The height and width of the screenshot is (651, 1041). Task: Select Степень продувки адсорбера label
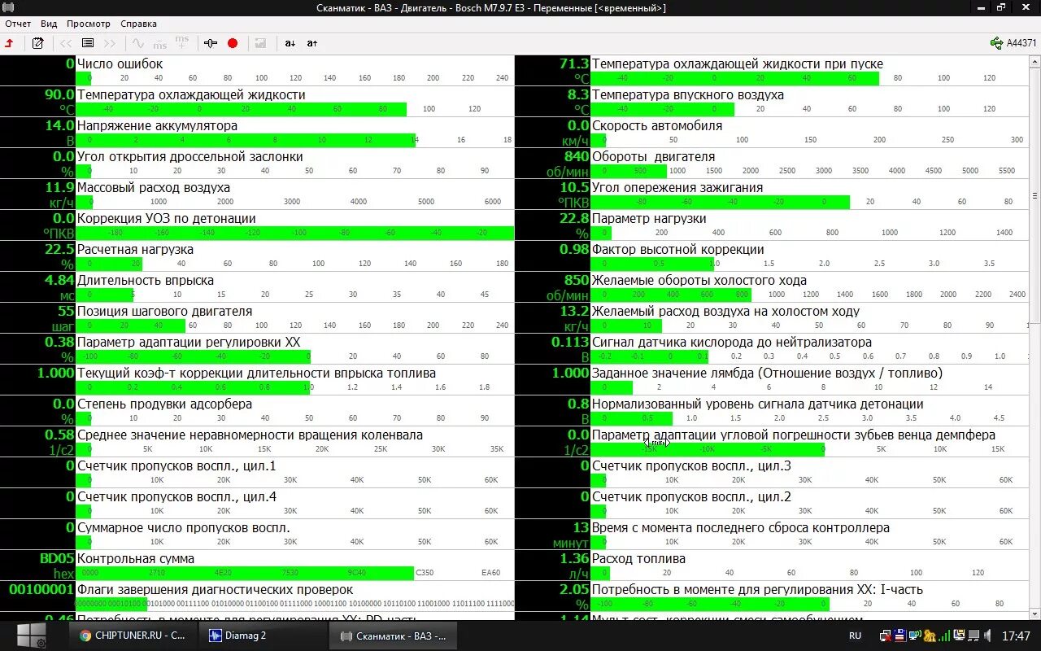(x=164, y=404)
